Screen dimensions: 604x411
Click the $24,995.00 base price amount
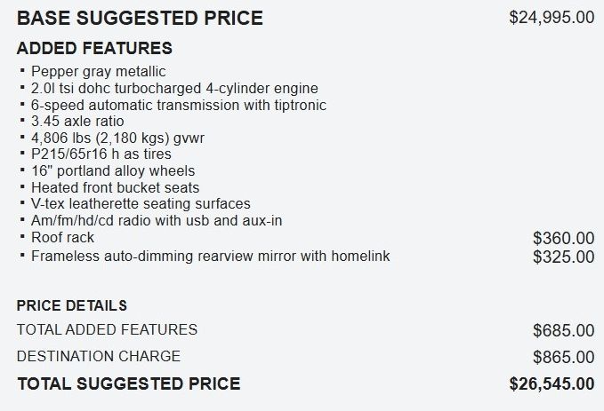click(552, 18)
